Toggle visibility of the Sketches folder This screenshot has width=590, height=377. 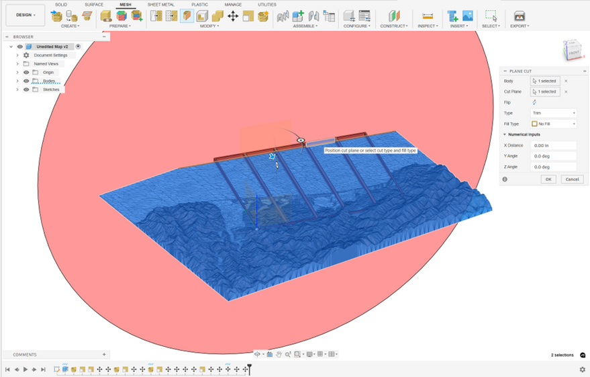click(x=26, y=89)
